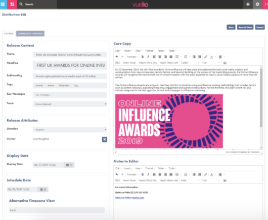Viewport: 268px width, 220px height.
Task: Open Formats dropdown in Core Copy toolbar
Action: coord(132,57)
